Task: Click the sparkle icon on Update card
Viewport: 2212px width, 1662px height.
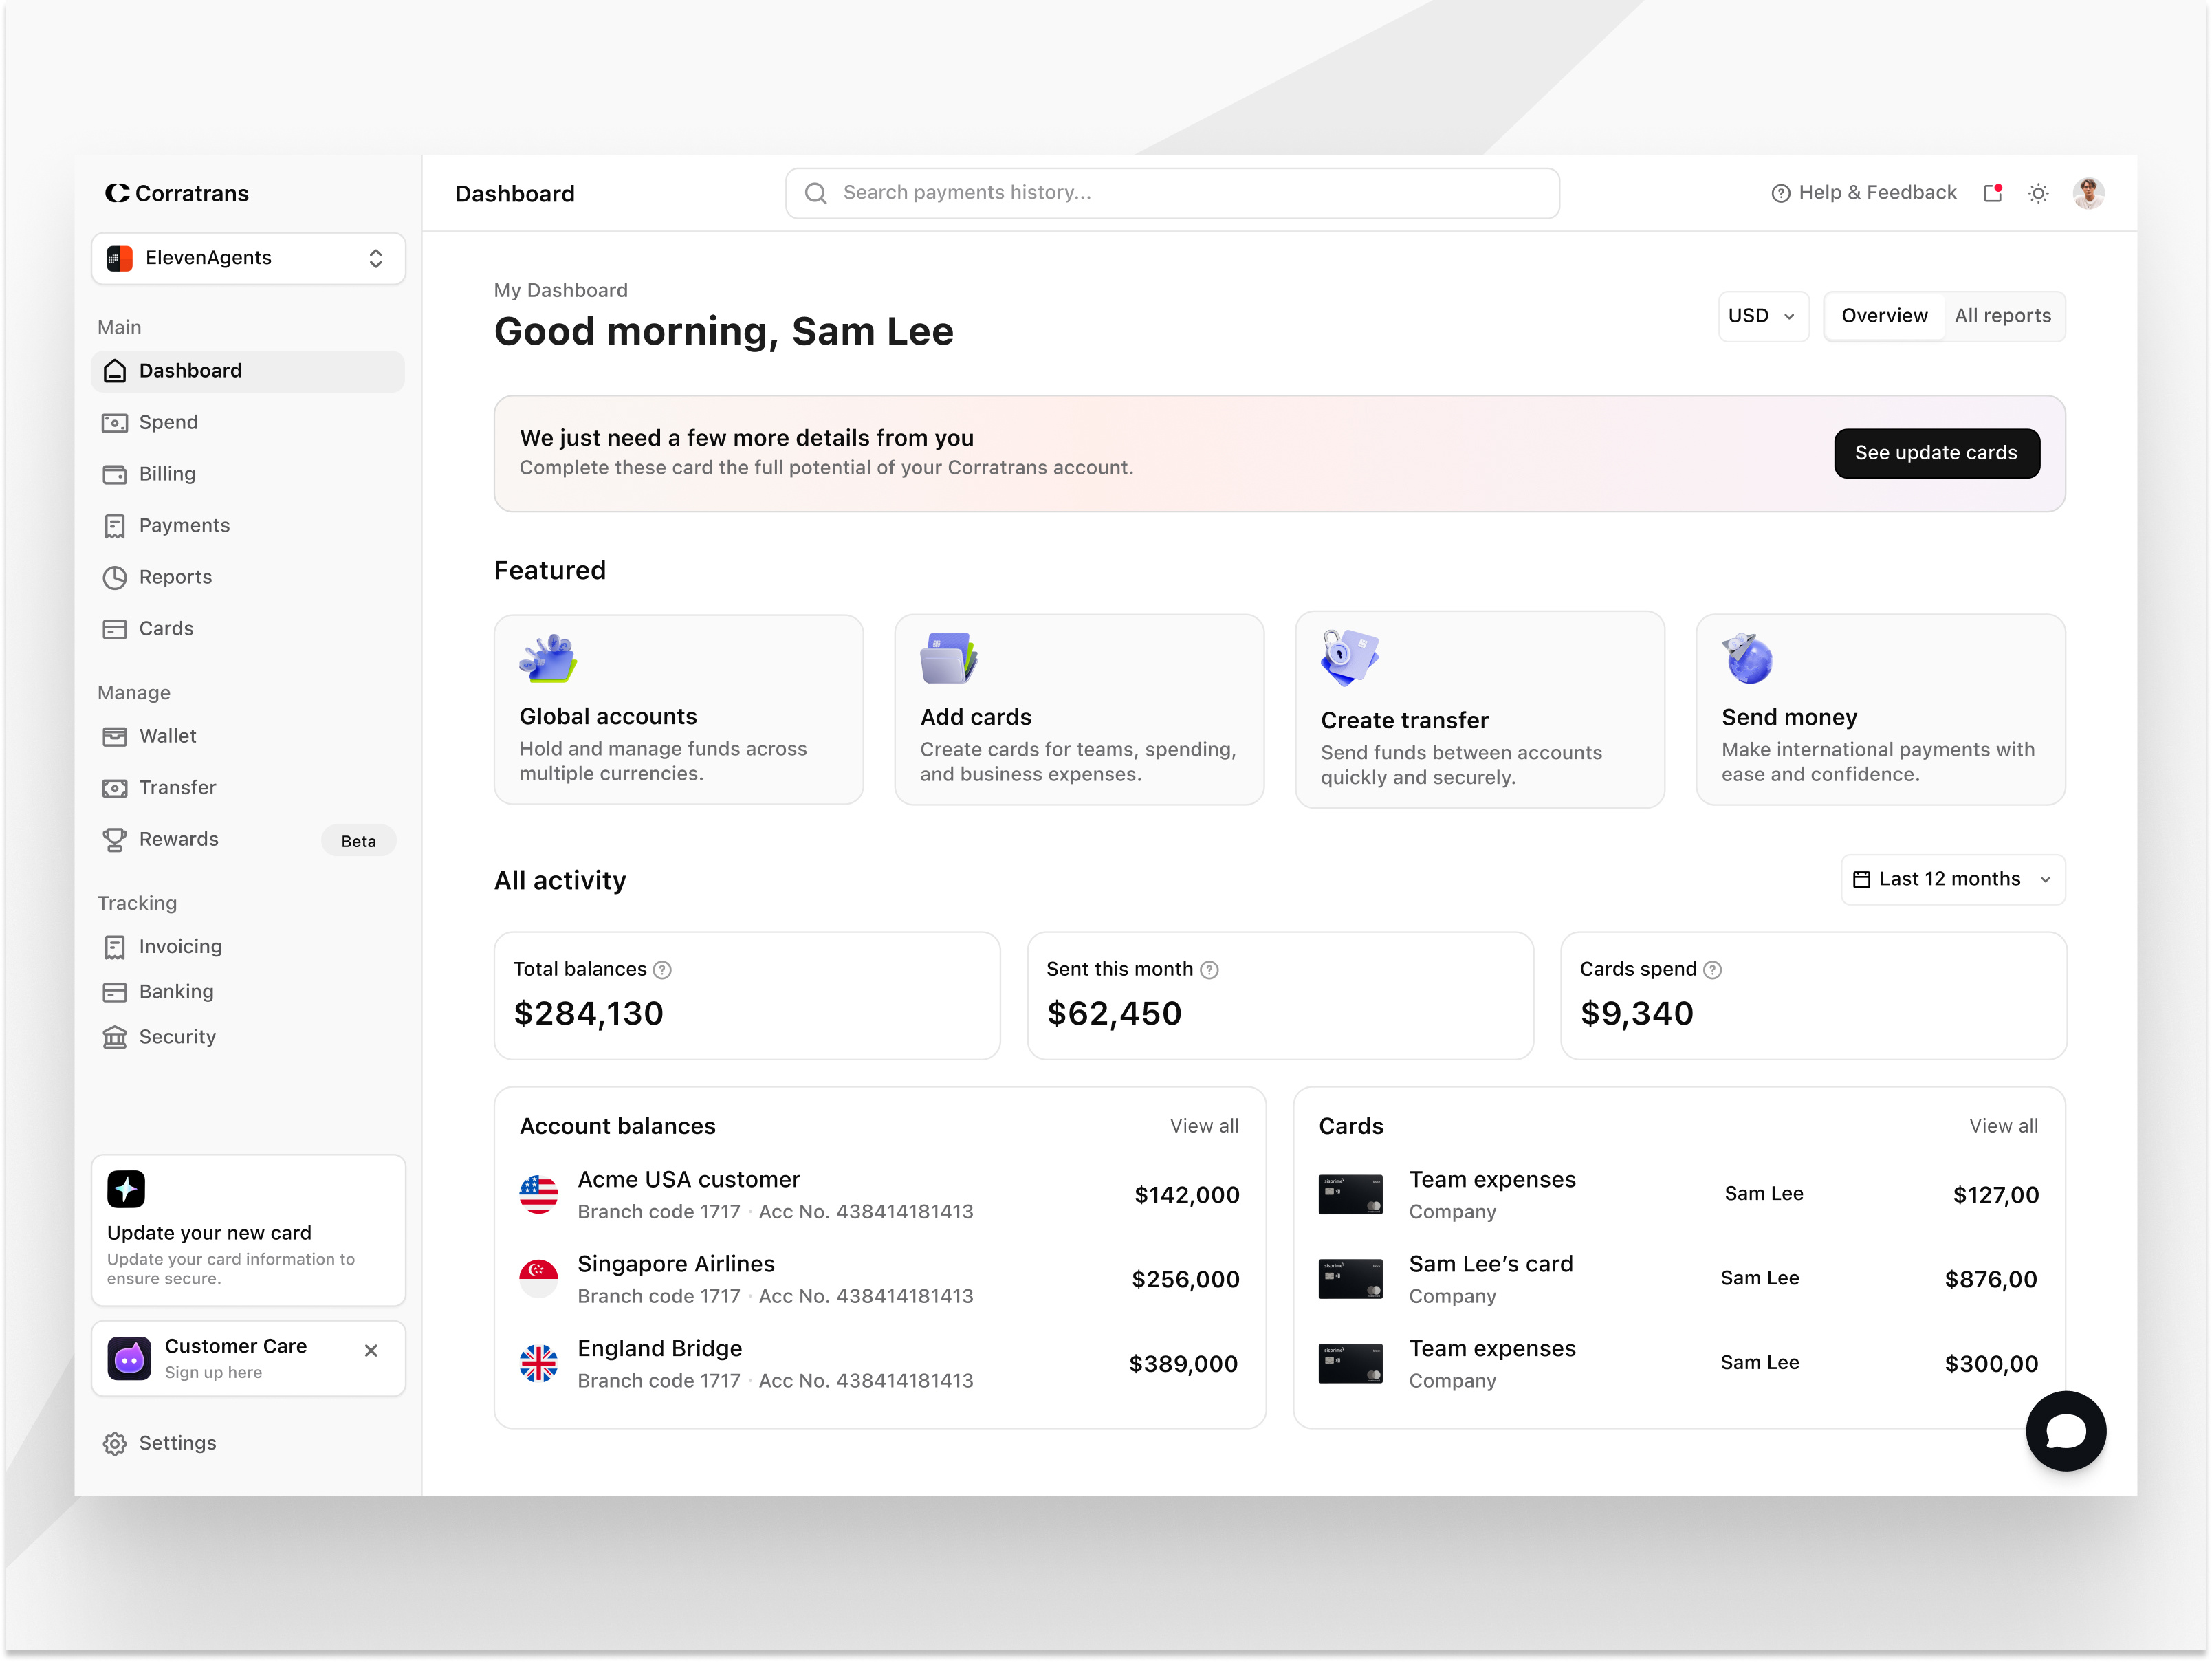Action: [x=126, y=1189]
